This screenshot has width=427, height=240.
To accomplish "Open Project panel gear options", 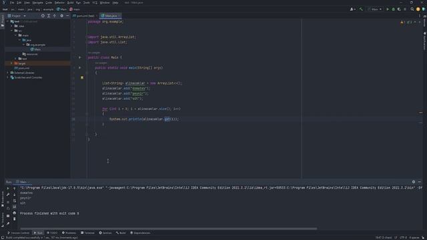I will tap(62, 16).
